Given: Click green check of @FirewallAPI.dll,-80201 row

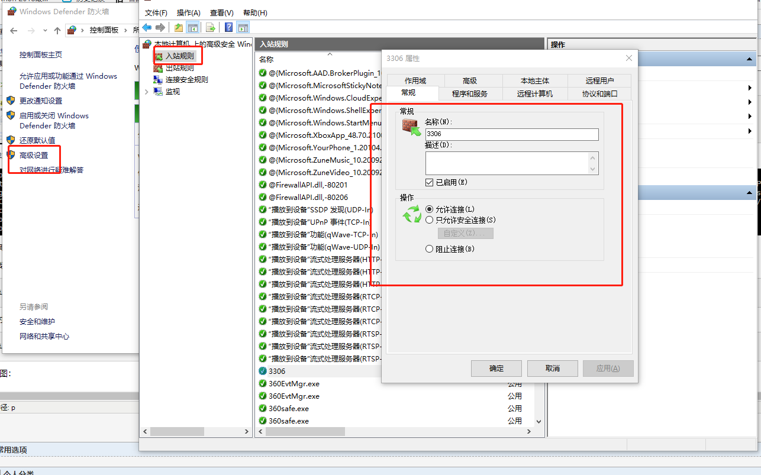Looking at the screenshot, I should click(x=263, y=185).
